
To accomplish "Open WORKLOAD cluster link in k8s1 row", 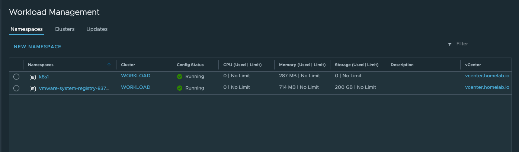I will coord(135,76).
